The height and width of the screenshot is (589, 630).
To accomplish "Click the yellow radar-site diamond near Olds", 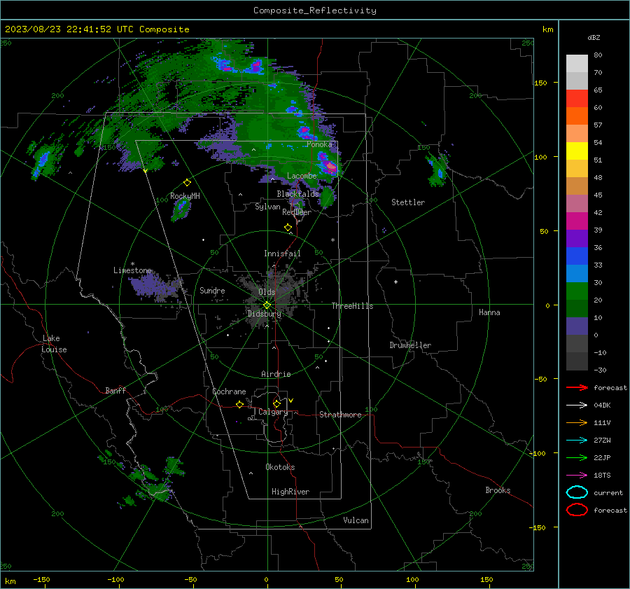I will coord(267,305).
